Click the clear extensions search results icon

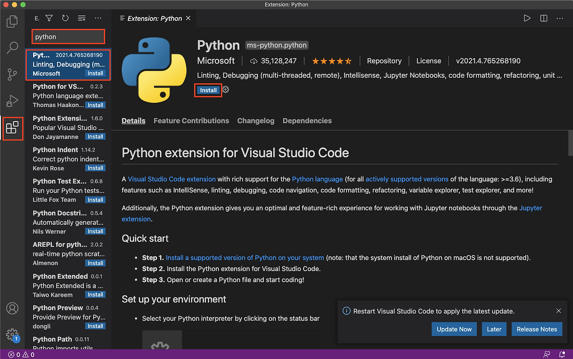click(x=81, y=18)
